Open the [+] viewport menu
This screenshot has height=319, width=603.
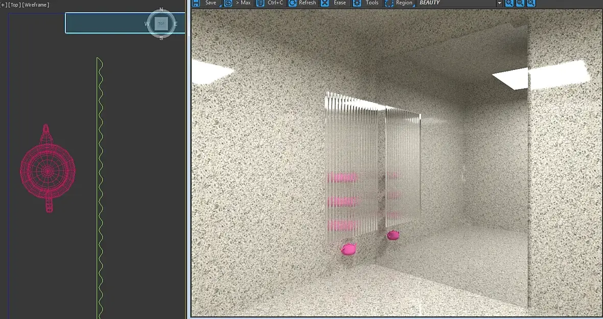click(4, 5)
